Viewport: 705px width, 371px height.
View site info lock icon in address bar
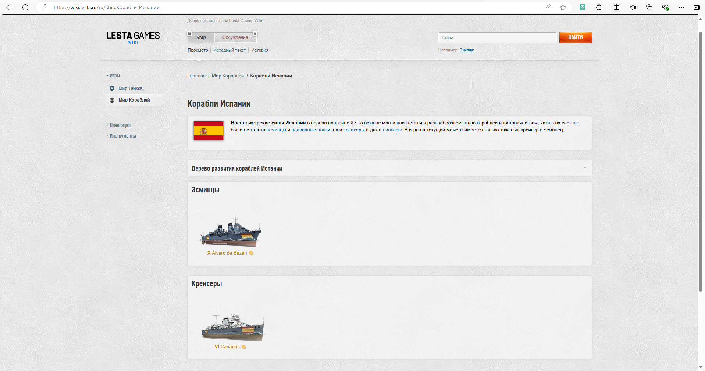tap(45, 7)
